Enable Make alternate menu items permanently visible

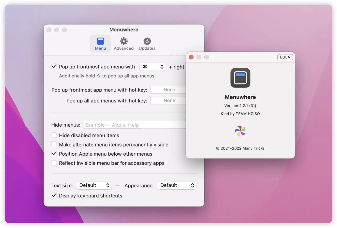(54, 144)
